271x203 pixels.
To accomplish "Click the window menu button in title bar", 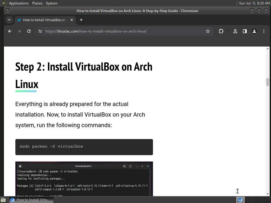I will pos(7,11).
